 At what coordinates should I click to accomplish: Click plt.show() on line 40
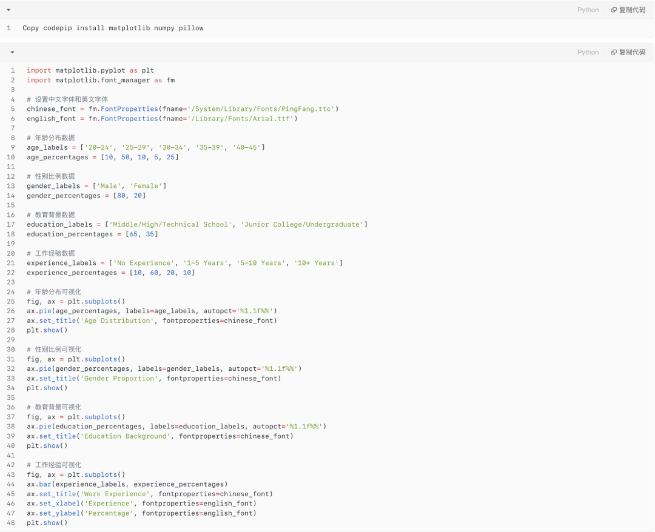point(47,446)
